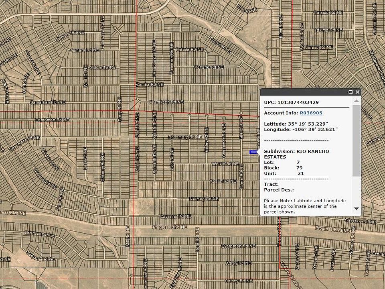Click the Marrakech Rd NE road label
The image size is (385, 289).
coord(166,102)
